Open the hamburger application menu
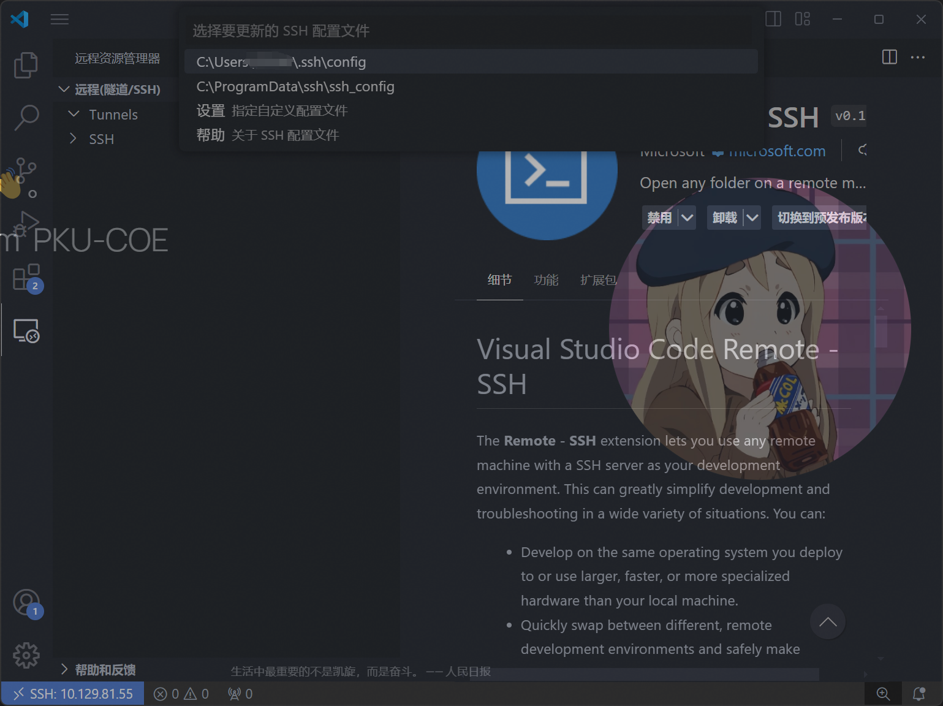 click(59, 20)
